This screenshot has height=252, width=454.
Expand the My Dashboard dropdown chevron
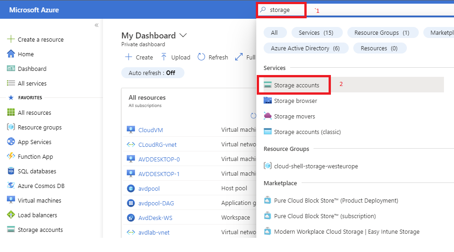point(184,35)
